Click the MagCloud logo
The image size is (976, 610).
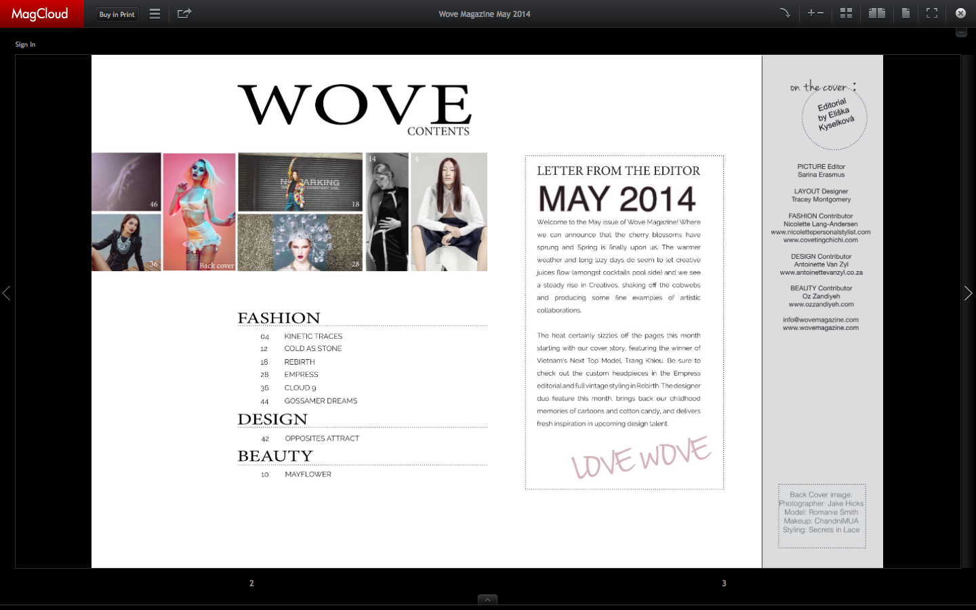(40, 14)
